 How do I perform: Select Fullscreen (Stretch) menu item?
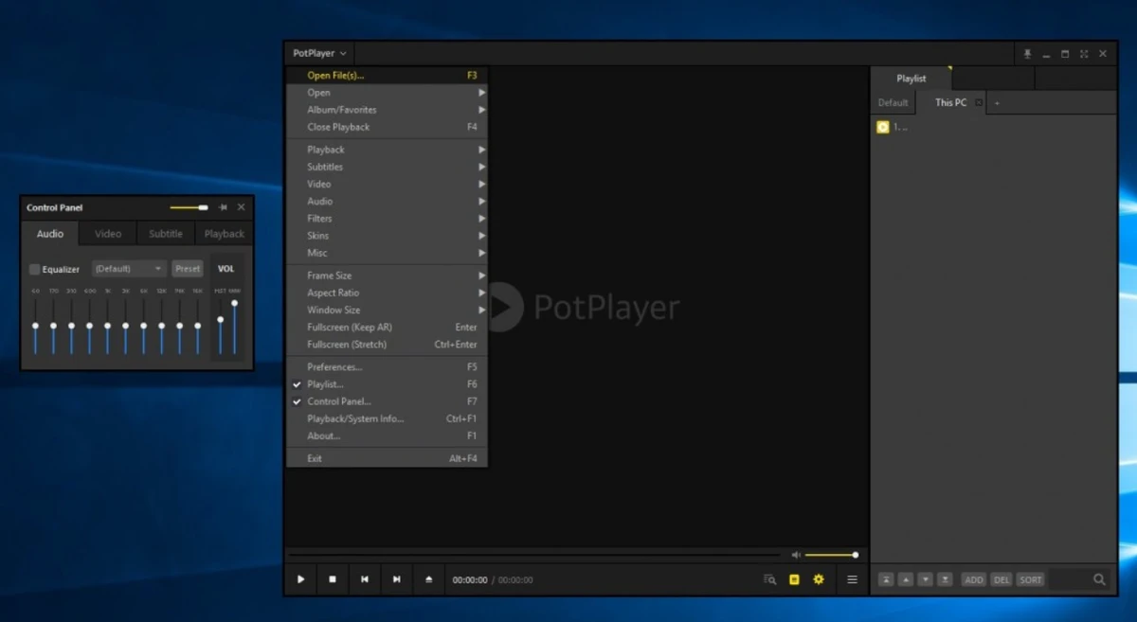(387, 345)
